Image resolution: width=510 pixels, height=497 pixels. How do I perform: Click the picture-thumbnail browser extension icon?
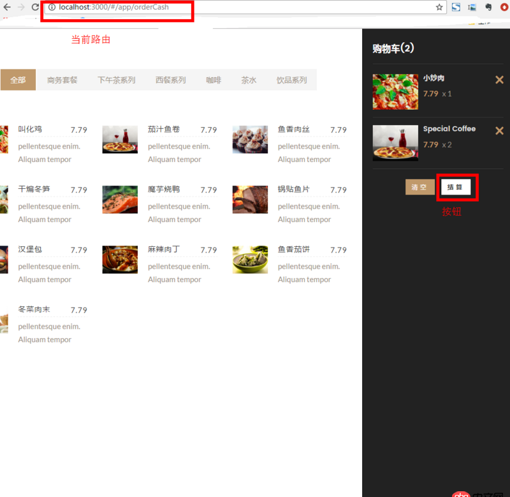[472, 7]
